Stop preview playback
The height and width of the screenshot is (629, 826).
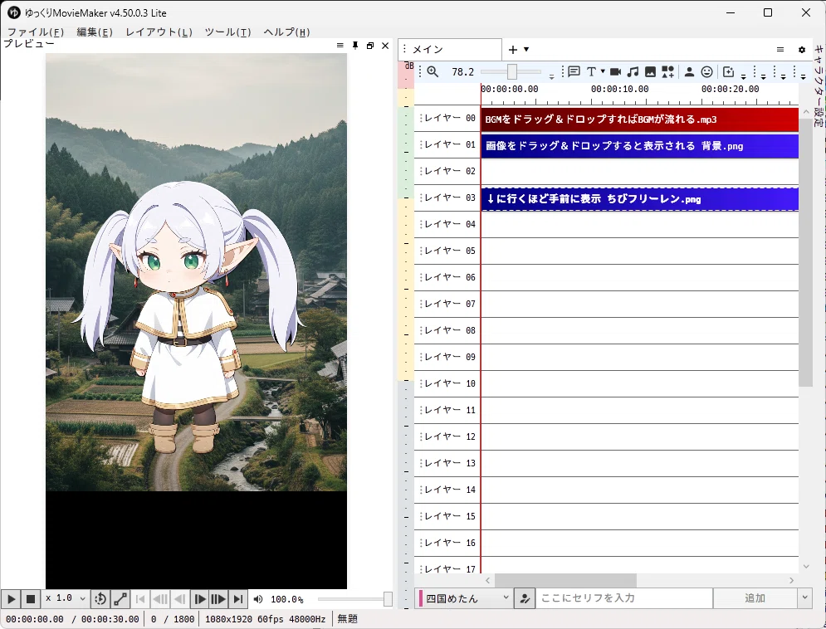[x=31, y=599]
